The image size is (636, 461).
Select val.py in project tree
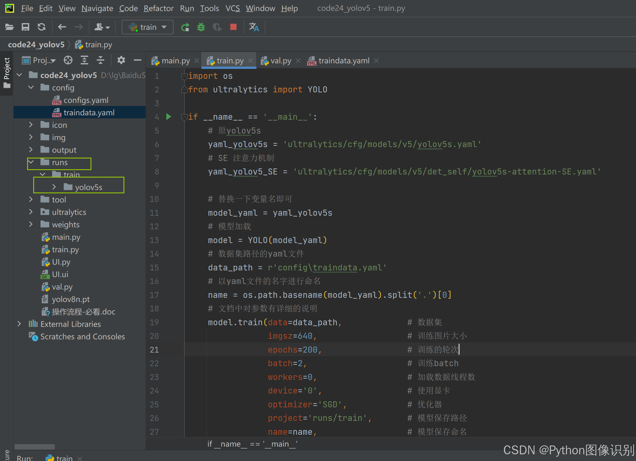(x=62, y=287)
